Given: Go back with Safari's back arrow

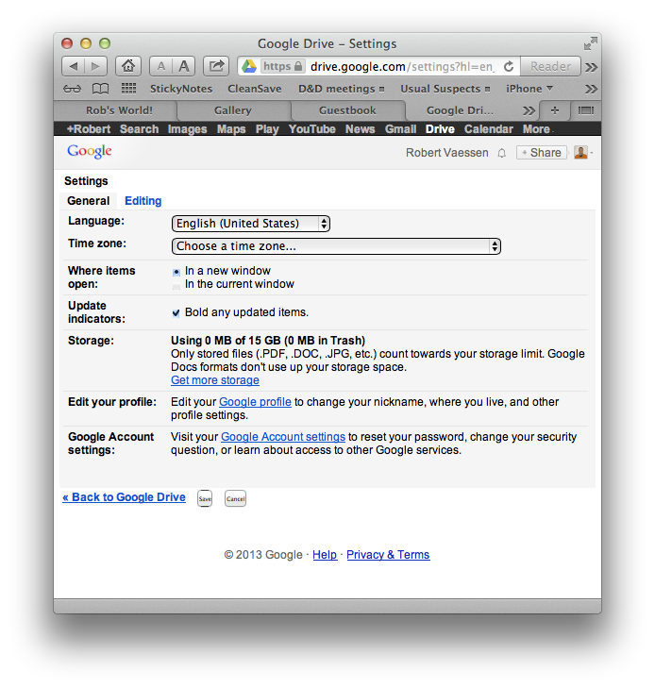Looking at the screenshot, I should (74, 66).
